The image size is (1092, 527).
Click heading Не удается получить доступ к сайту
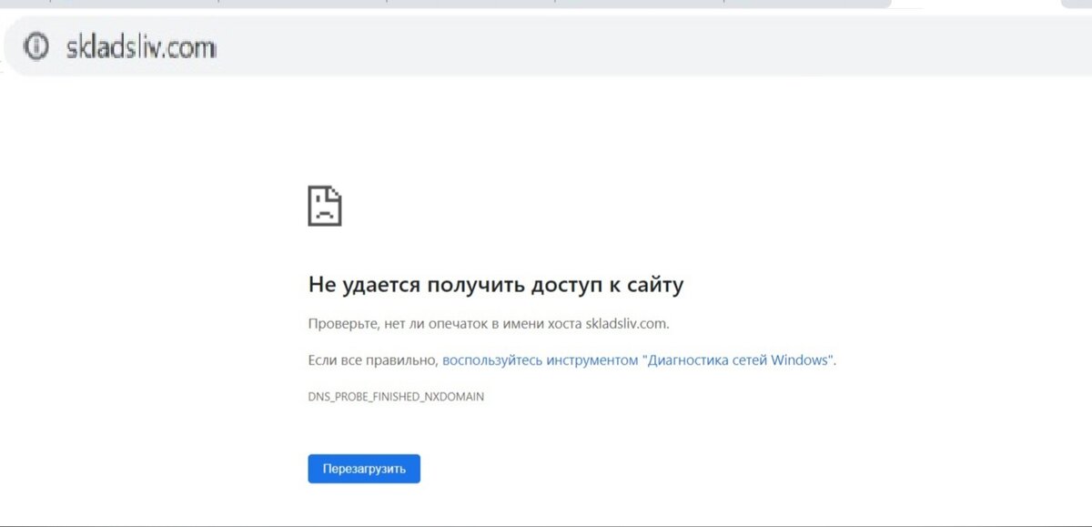496,285
